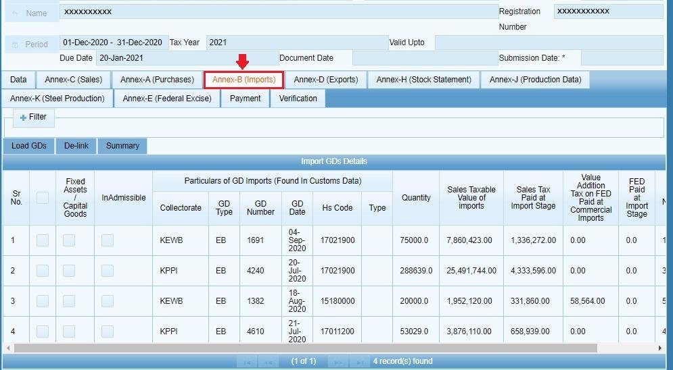Click the Name input field
The width and height of the screenshot is (673, 370).
(x=279, y=12)
